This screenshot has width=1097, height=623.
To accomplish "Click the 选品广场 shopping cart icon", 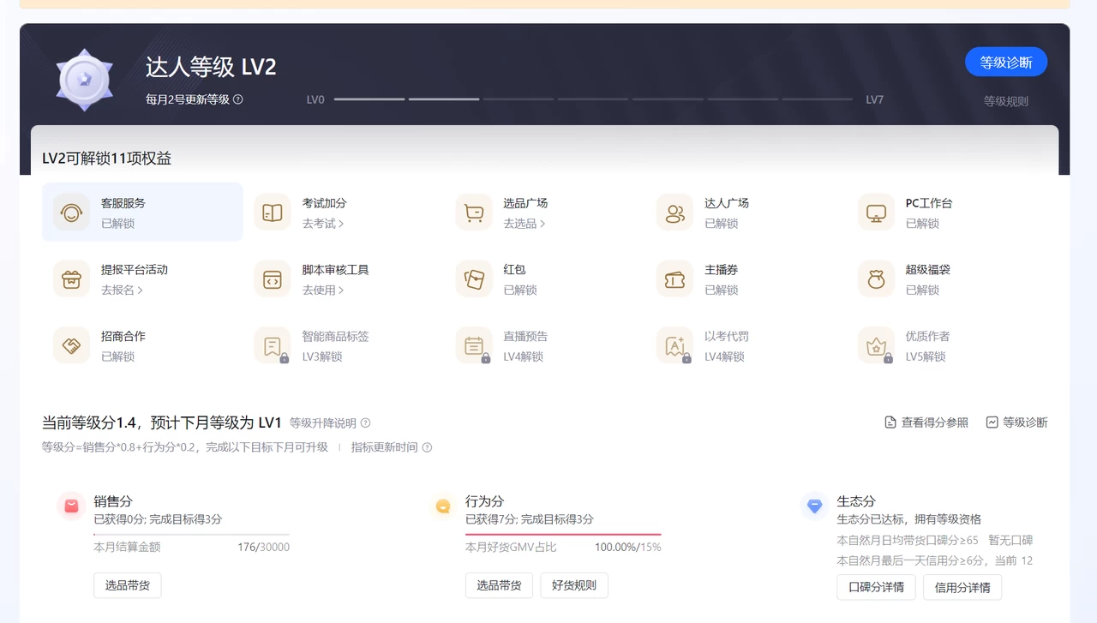I will point(473,212).
